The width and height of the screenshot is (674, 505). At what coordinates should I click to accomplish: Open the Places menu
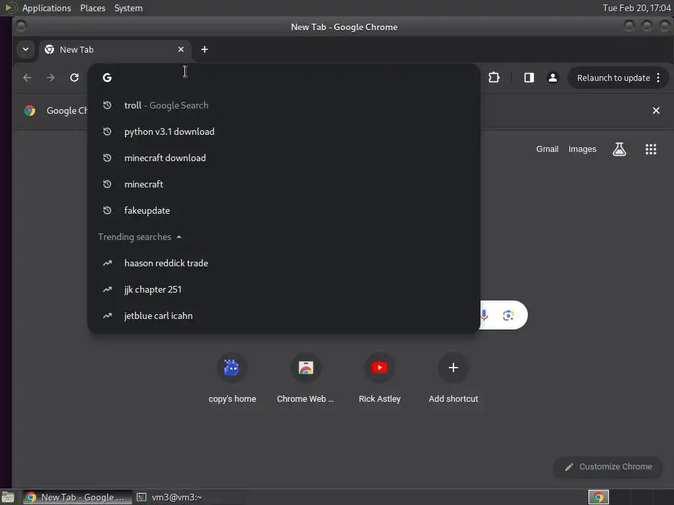93,8
